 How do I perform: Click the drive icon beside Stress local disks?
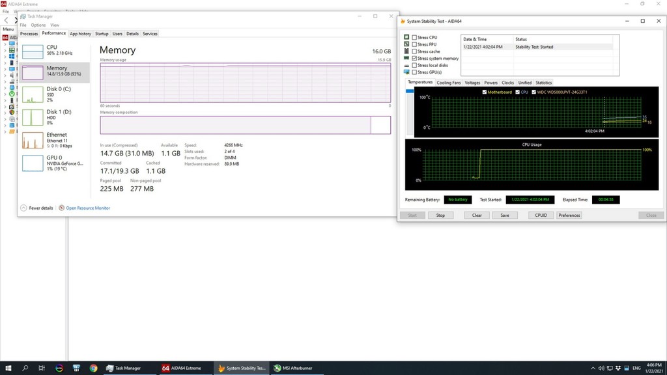click(406, 66)
